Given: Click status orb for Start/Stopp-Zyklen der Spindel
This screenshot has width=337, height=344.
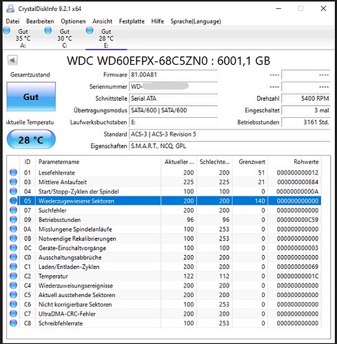Looking at the screenshot, I should point(13,191).
